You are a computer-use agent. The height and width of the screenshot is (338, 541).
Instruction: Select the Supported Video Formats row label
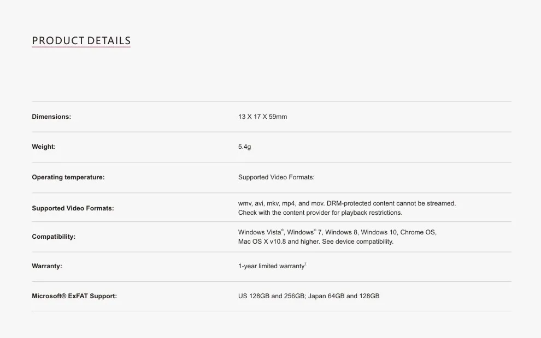(x=73, y=208)
